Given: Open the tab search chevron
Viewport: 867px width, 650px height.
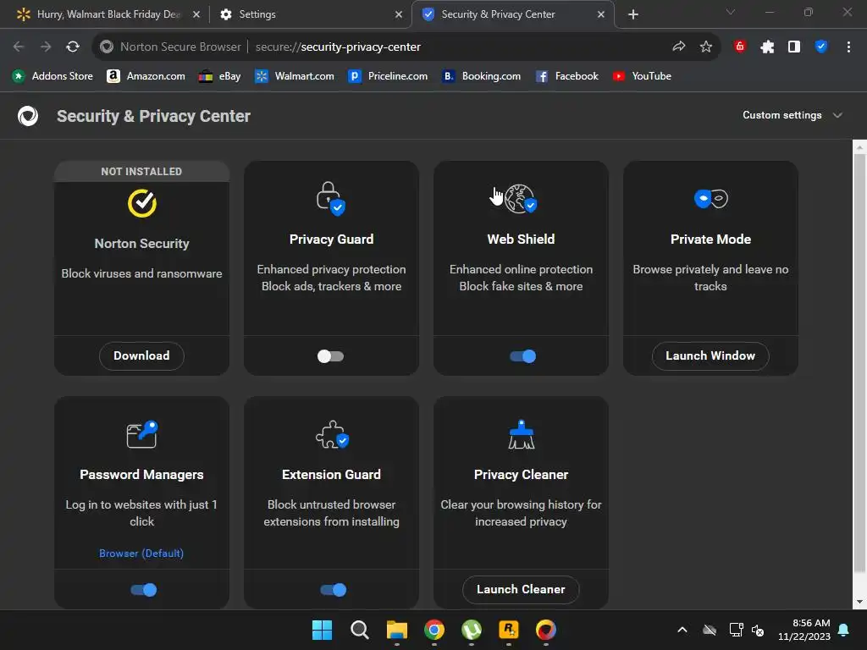Looking at the screenshot, I should (731, 12).
